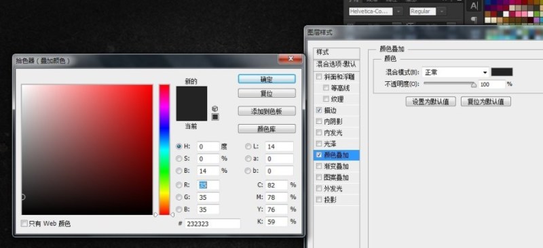Screen dimensions: 543x248
Task: Click the 新的 new color preview swatch
Action: 191,95
